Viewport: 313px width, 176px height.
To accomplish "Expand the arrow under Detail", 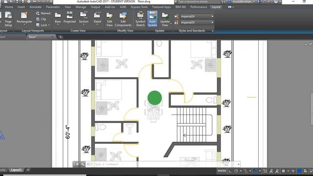I will [x=97, y=24].
